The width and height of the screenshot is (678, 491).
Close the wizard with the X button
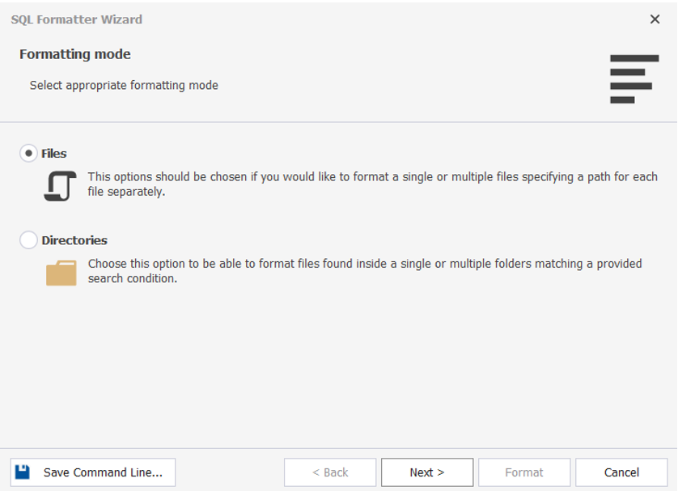(655, 19)
